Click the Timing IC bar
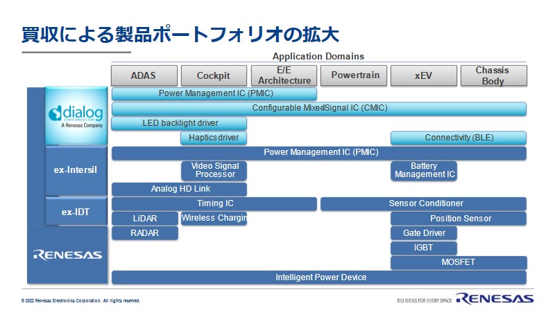 (214, 203)
